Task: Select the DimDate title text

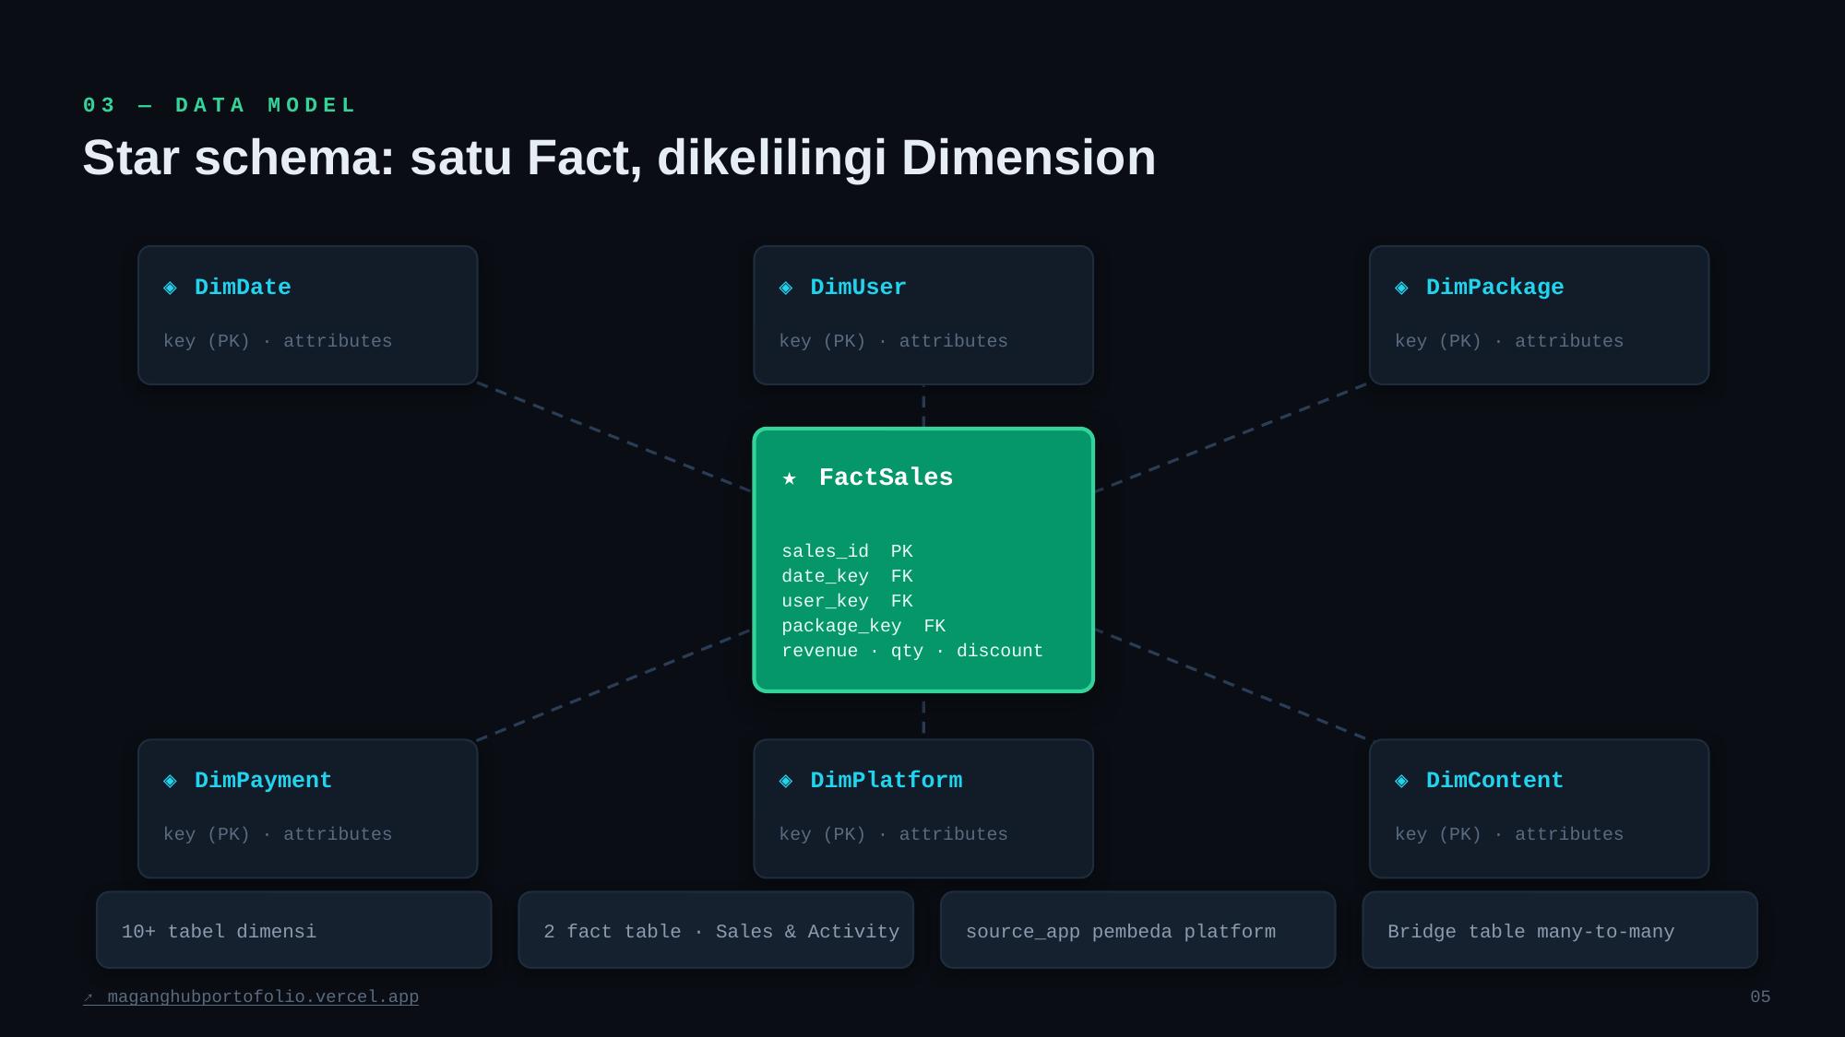Action: pyautogui.click(x=243, y=288)
